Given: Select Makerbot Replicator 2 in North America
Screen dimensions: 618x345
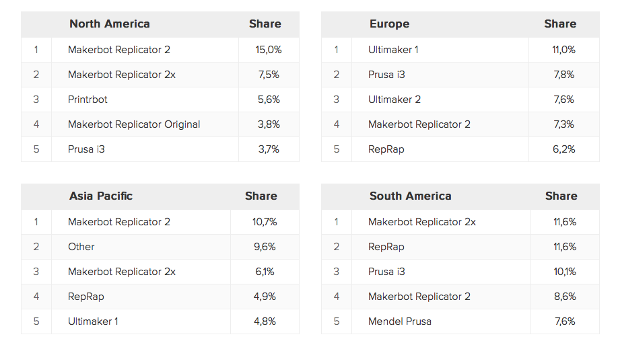Looking at the screenshot, I should 118,50.
